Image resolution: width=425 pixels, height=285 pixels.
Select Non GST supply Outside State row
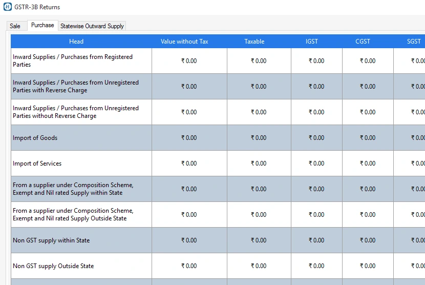pos(53,266)
